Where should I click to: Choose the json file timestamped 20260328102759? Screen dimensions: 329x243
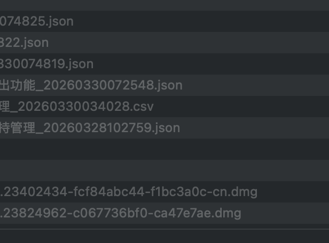tap(90, 128)
